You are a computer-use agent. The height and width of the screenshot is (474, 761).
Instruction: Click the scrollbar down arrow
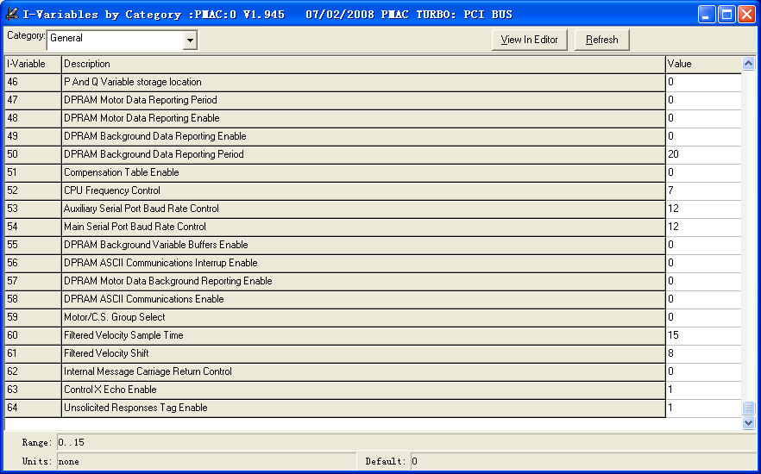748,422
